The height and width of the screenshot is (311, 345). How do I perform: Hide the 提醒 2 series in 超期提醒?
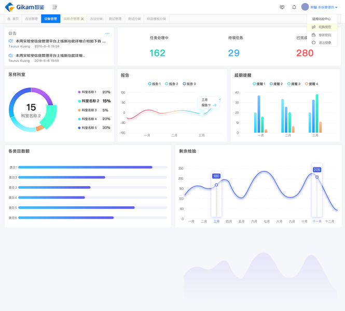[x=276, y=84]
